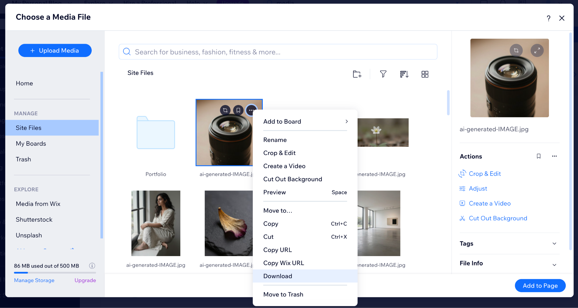Click the details panel vertical scrollbar
The height and width of the screenshot is (308, 578).
click(570, 141)
